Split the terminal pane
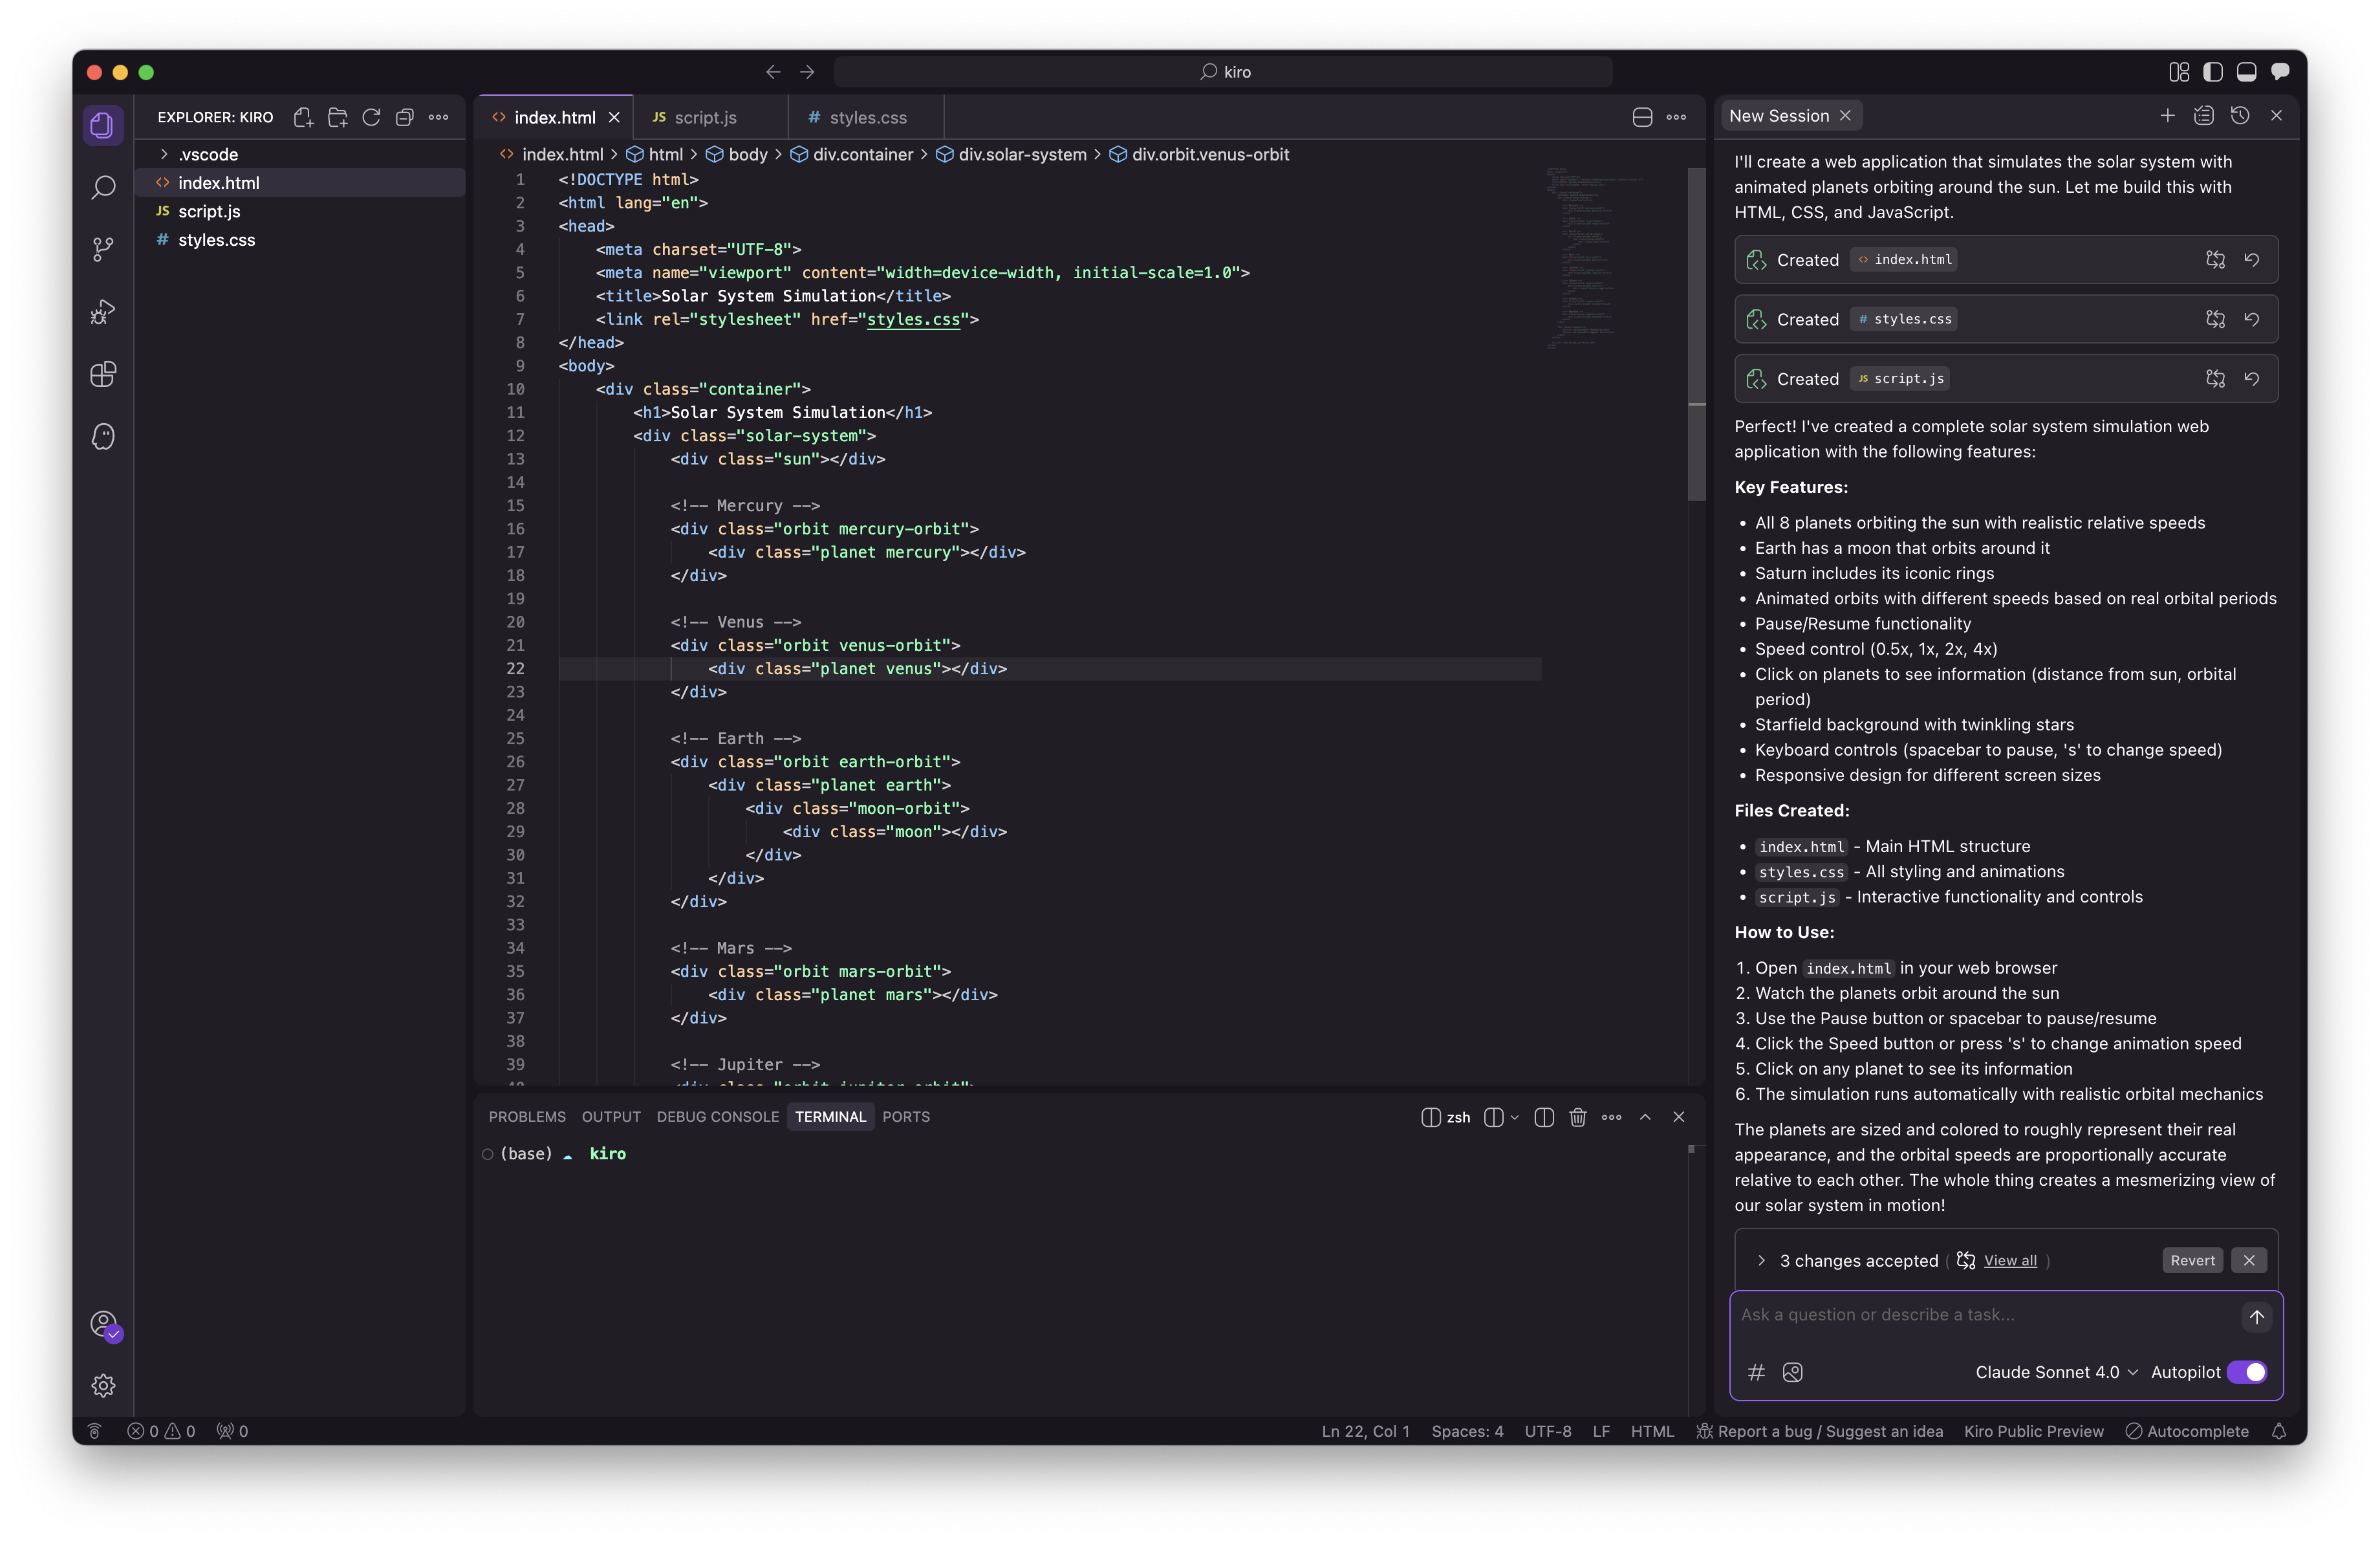This screenshot has height=1541, width=2380. [x=1544, y=1117]
